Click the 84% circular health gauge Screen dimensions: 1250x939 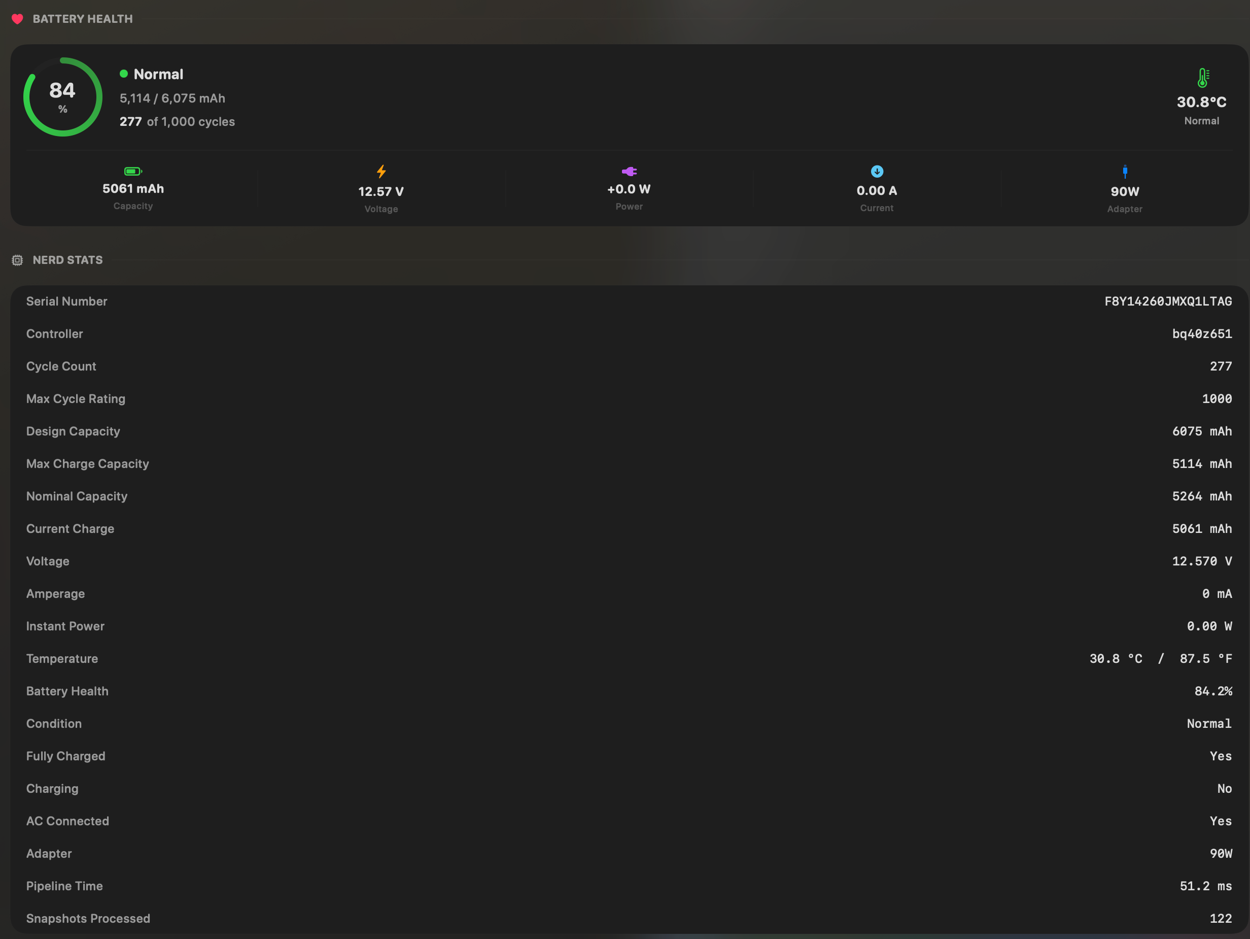(x=63, y=97)
